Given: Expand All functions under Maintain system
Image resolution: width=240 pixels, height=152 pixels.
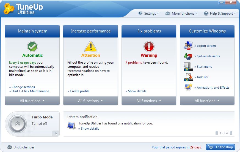Looking at the screenshot, I should pyautogui.click(x=32, y=101).
